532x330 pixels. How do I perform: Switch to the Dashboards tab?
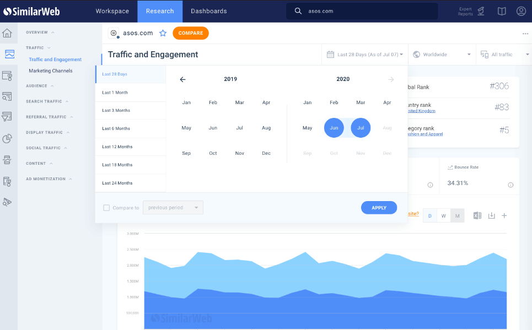pos(208,11)
